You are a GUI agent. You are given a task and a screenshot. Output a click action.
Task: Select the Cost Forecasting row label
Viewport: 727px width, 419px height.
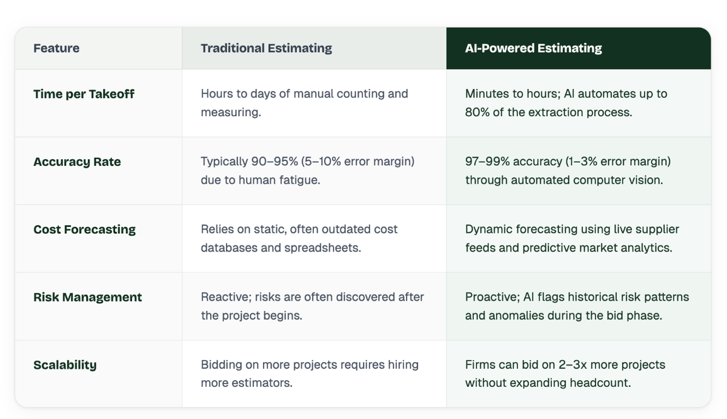(84, 229)
